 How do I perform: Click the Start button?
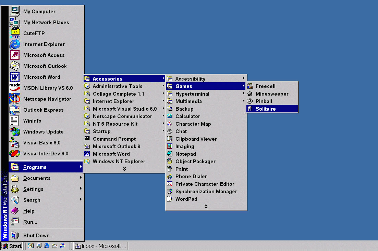(x=12, y=246)
